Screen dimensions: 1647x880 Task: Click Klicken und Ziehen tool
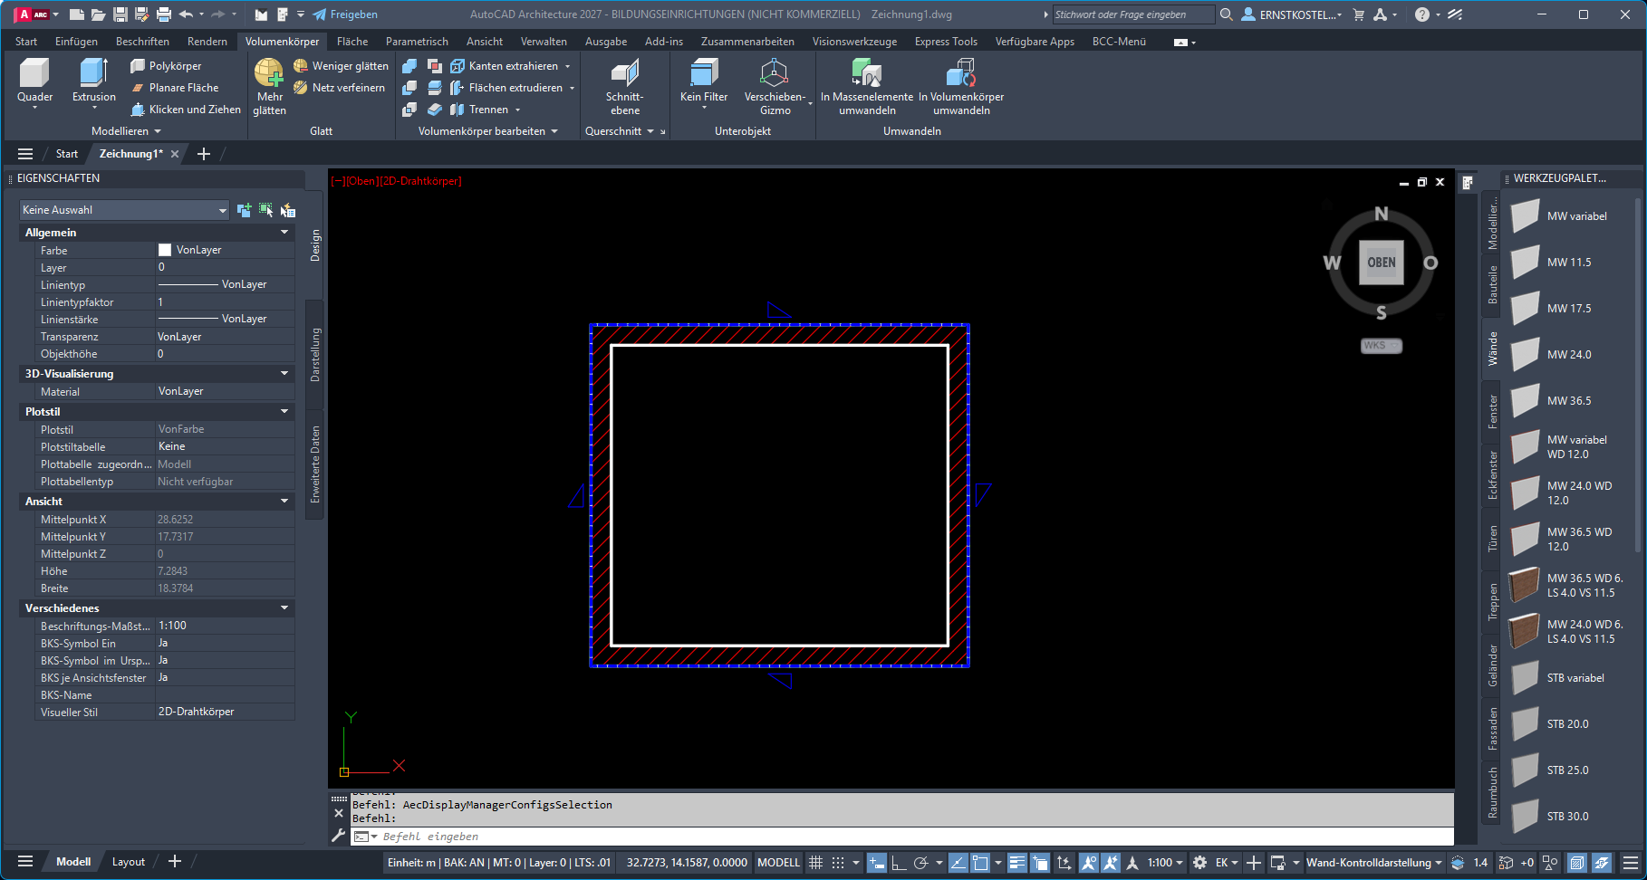point(186,110)
